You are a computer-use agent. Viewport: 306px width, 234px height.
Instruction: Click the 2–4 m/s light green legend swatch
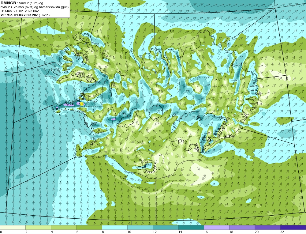[x=38, y=227]
